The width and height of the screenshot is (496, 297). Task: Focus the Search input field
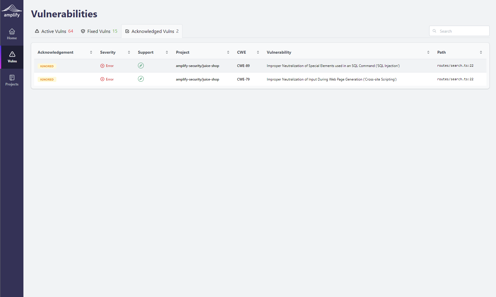(x=459, y=31)
